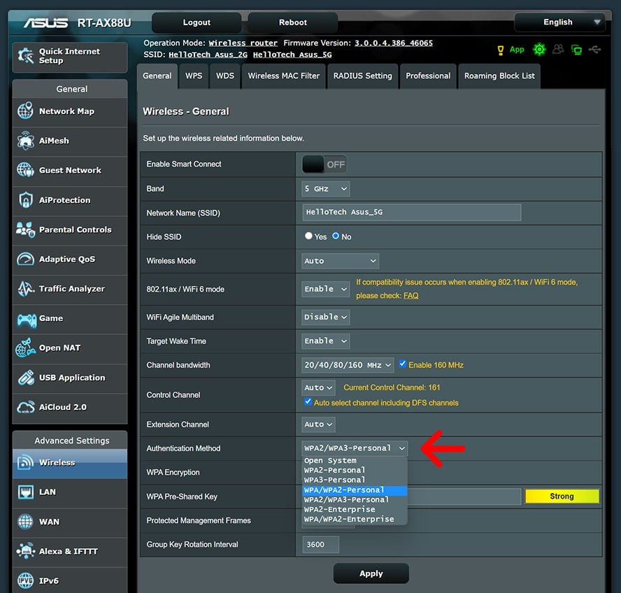Click the green gear status icon
The width and height of the screenshot is (621, 593).
[539, 50]
